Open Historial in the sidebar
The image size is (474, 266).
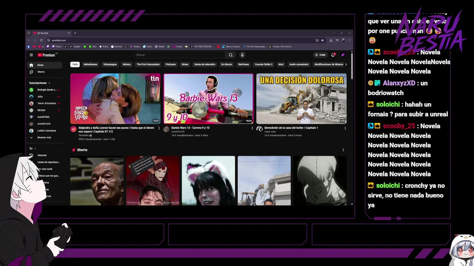point(45,155)
